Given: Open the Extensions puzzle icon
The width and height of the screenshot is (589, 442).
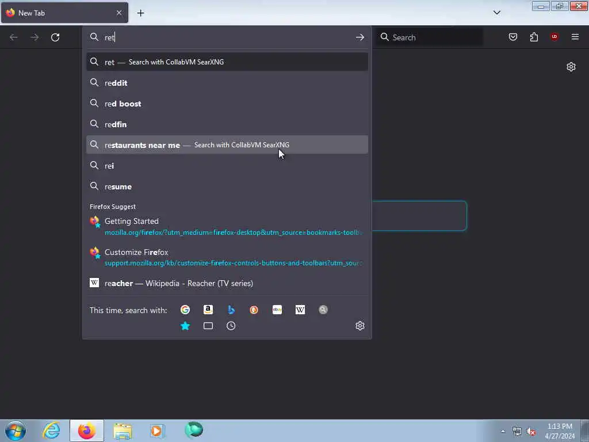Looking at the screenshot, I should click(x=534, y=37).
